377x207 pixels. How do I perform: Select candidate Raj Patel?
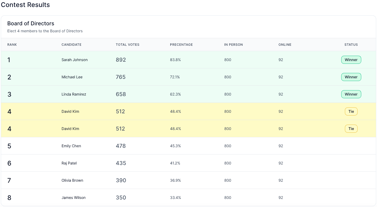69,163
